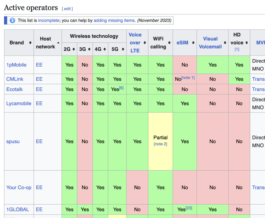This screenshot has width=265, height=218.
Task: Open the Lycamobile brand page
Action: coord(19,103)
